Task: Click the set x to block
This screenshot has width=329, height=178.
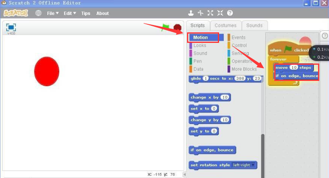Action: point(204,109)
